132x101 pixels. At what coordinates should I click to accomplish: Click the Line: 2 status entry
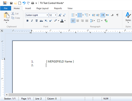pyautogui.click(x=38, y=99)
